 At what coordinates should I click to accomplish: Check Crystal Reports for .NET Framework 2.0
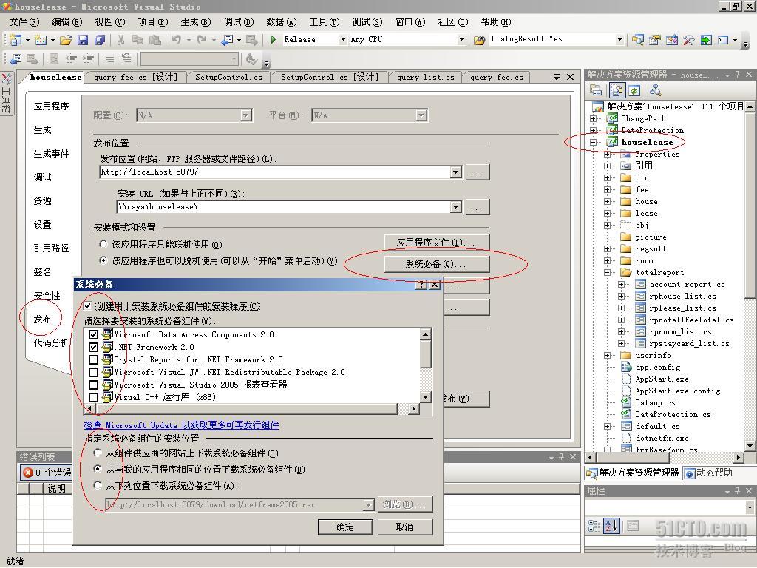click(94, 359)
